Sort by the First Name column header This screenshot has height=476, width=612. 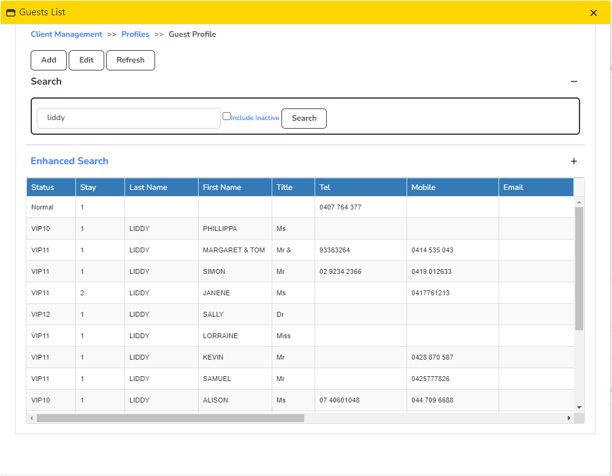(235, 187)
